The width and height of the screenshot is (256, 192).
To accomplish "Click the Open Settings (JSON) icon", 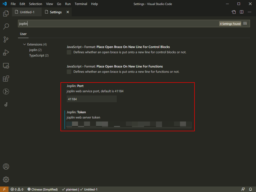I will (x=234, y=12).
